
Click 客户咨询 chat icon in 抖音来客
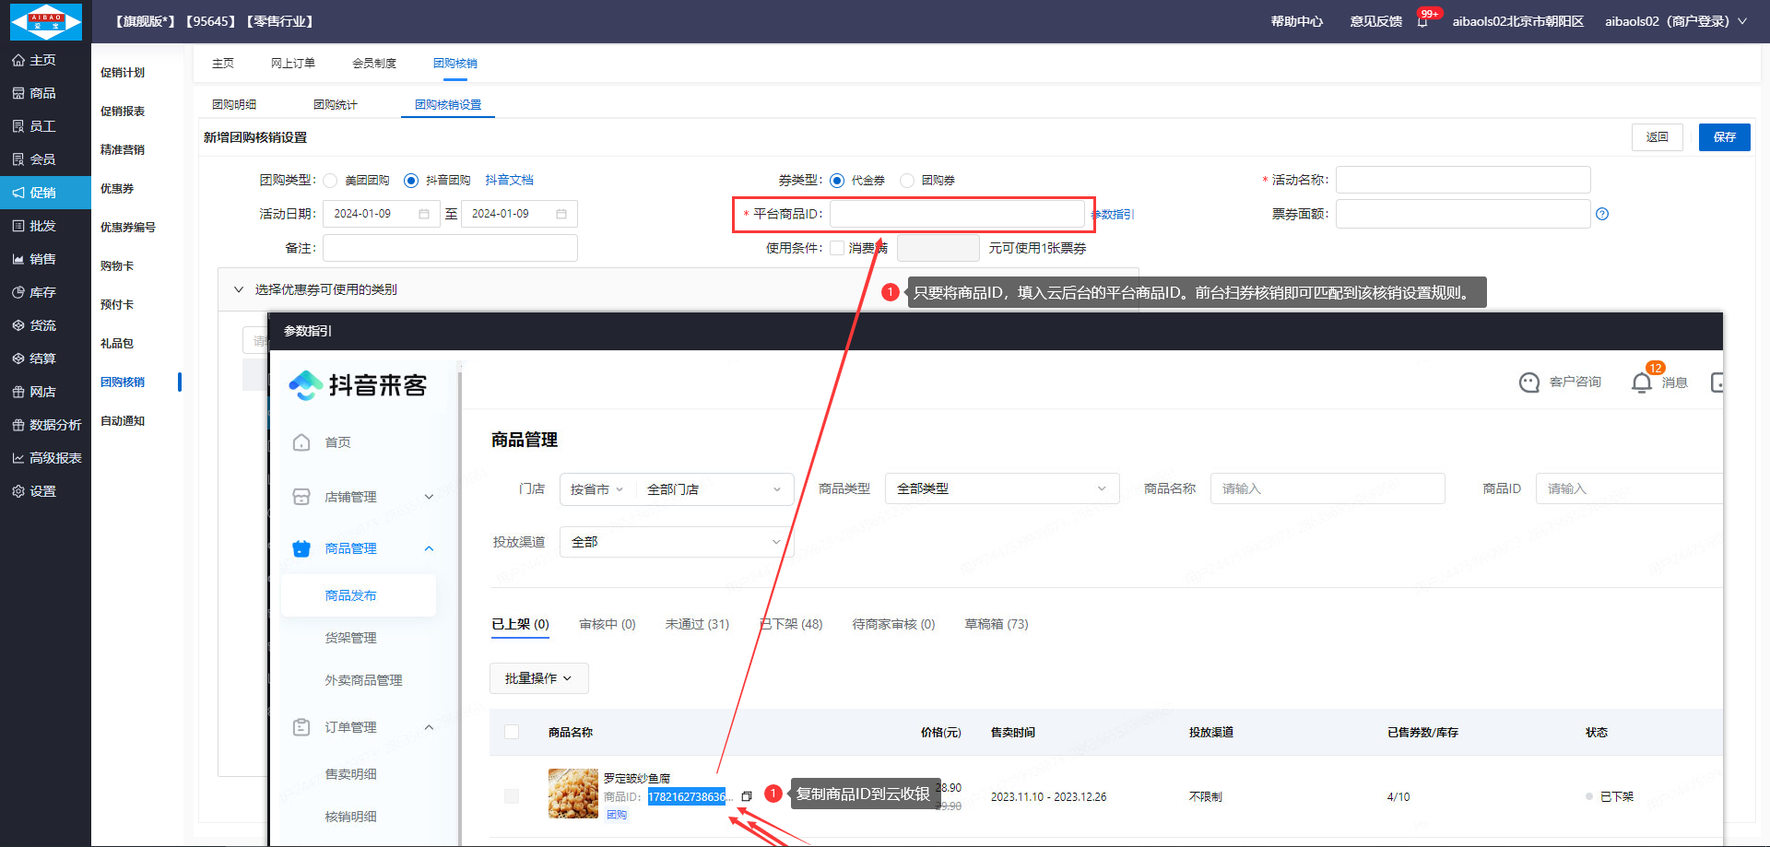point(1529,382)
